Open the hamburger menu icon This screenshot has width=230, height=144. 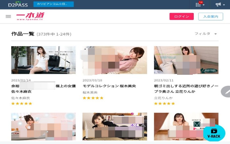coord(8,16)
